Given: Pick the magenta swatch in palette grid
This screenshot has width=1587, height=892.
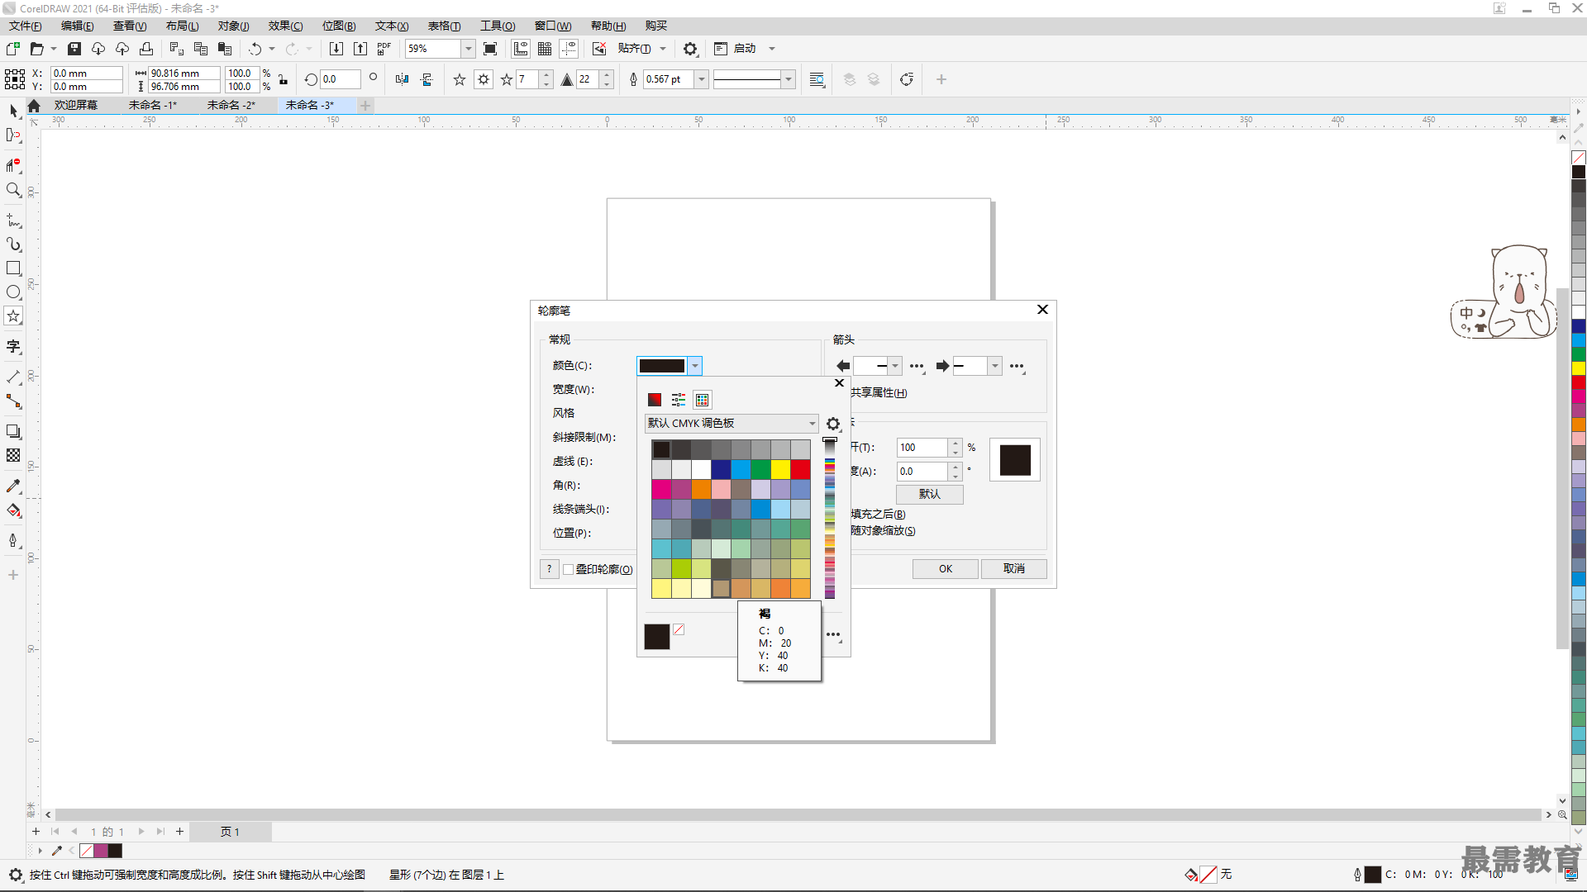Looking at the screenshot, I should (x=661, y=489).
